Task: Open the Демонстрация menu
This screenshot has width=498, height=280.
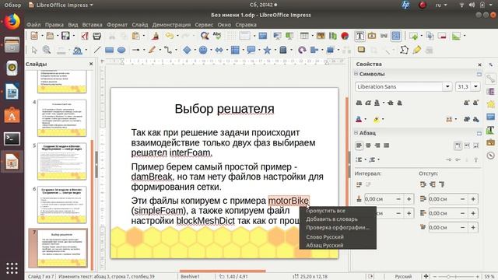Action: (x=171, y=25)
